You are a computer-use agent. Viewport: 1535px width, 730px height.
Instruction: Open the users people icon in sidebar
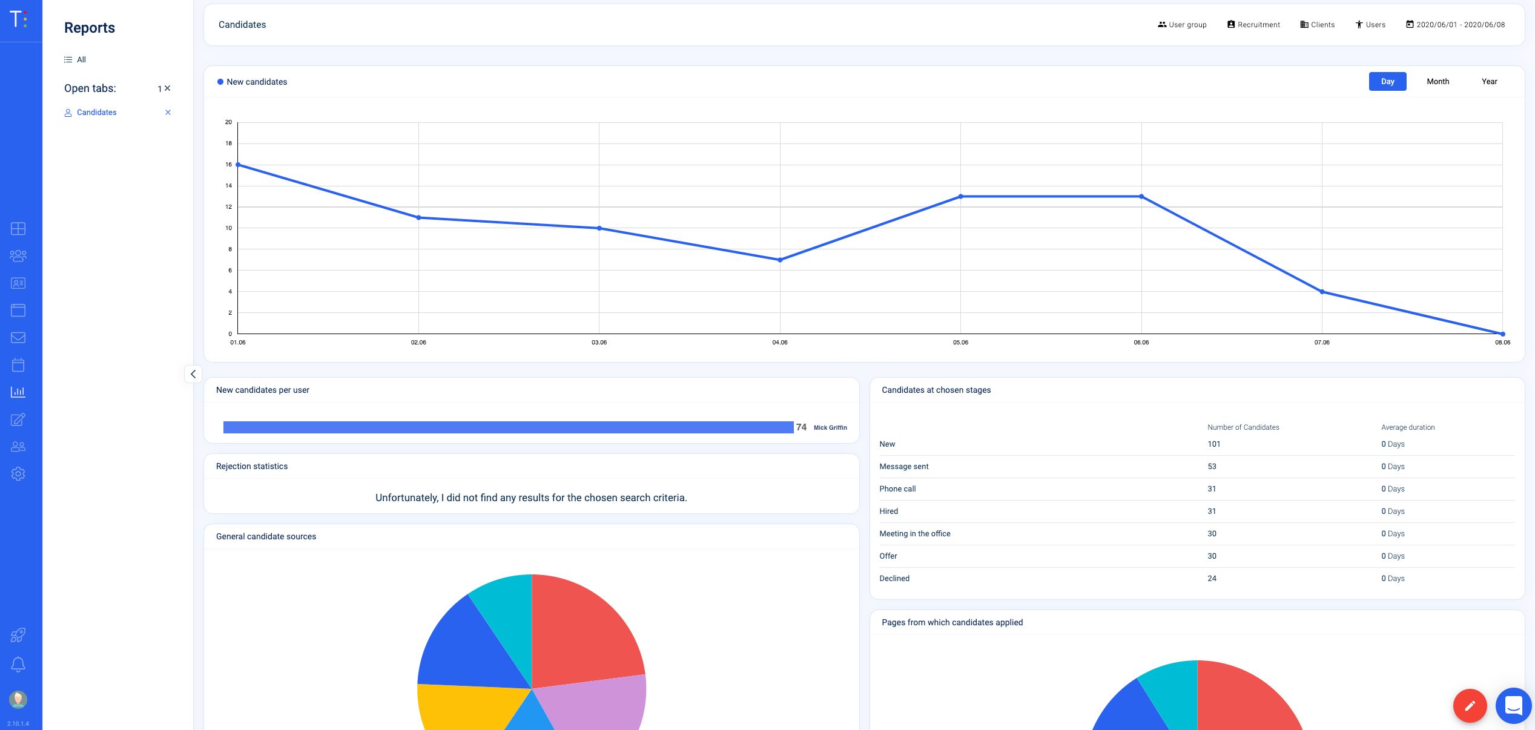(18, 447)
